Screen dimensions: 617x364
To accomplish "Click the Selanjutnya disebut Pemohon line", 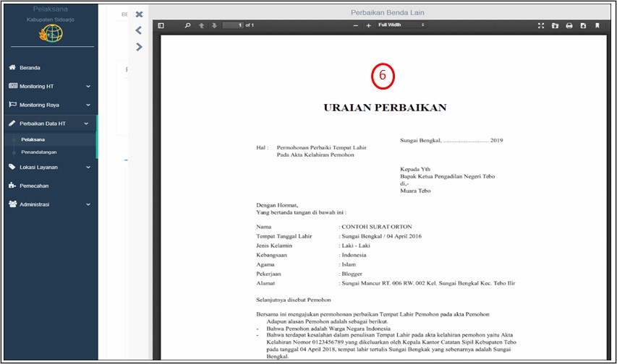I will point(294,300).
